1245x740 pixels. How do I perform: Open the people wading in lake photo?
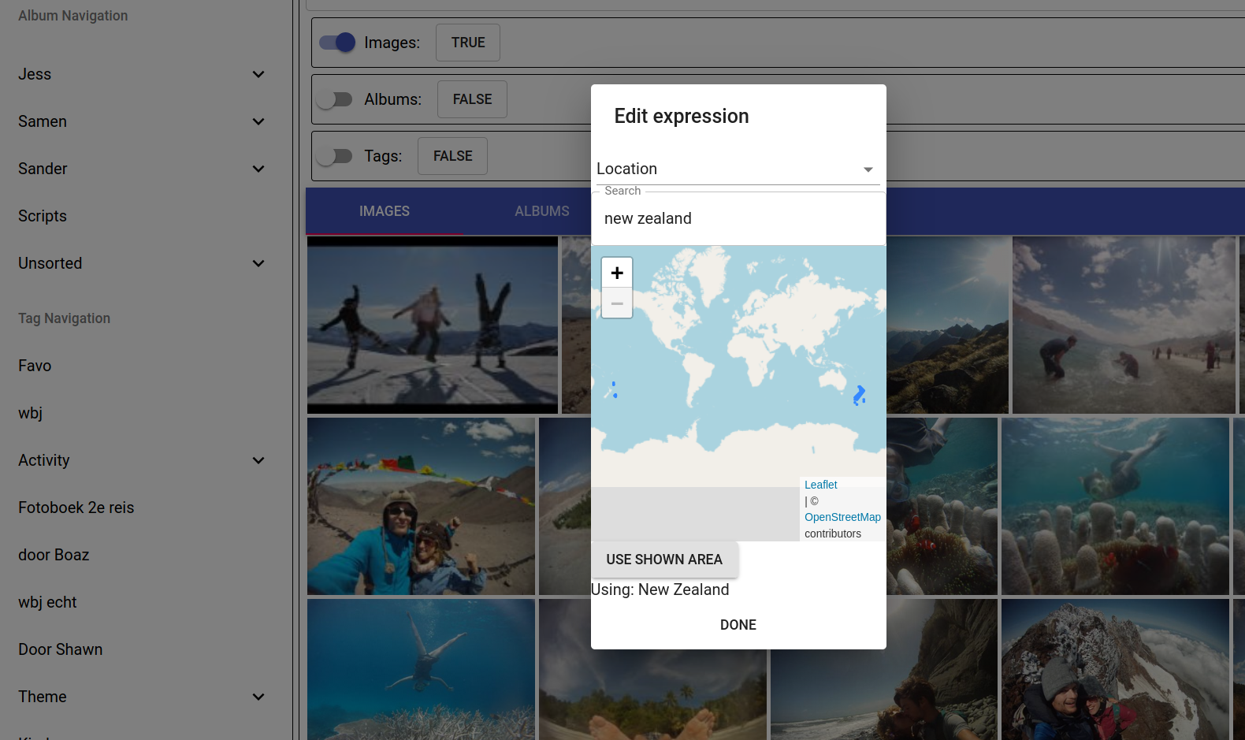tap(1124, 325)
